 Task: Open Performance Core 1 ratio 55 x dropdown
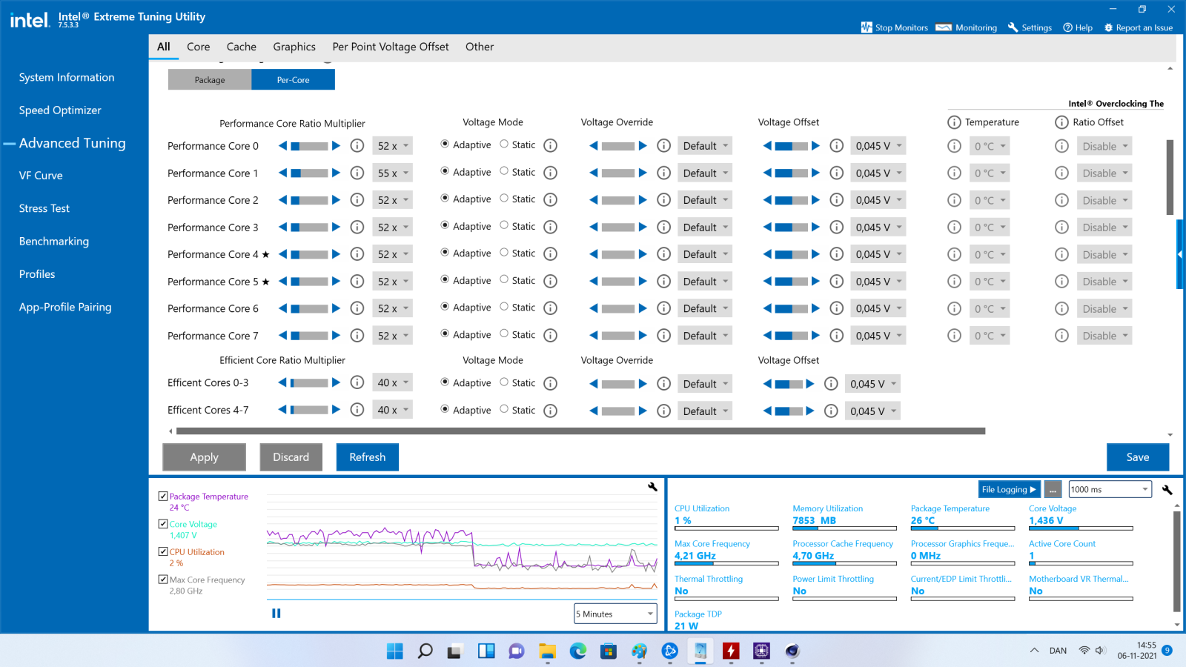[x=393, y=173]
